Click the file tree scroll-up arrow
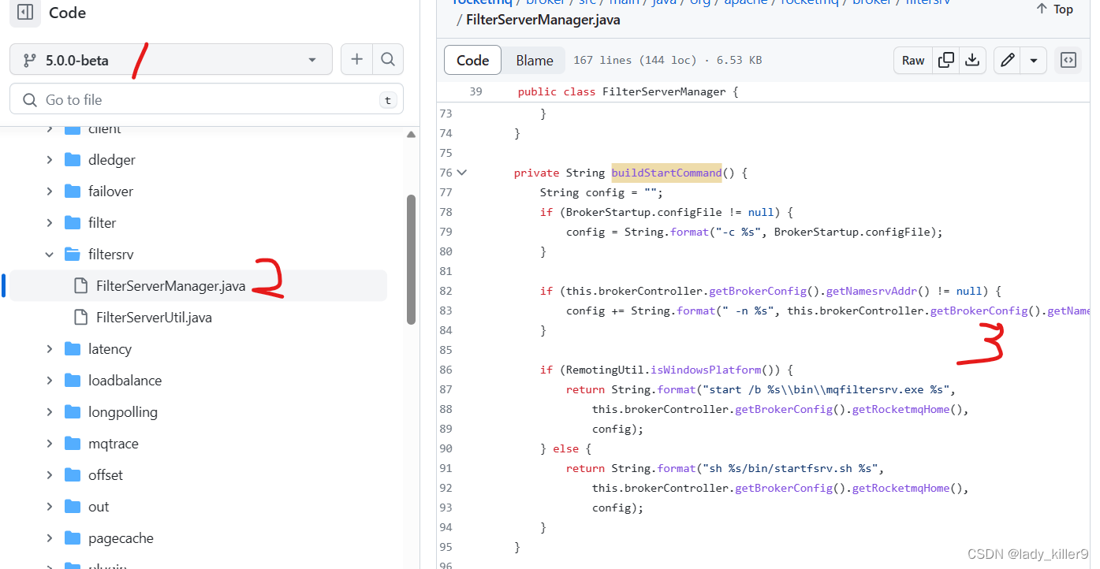Viewport: 1100px width, 569px height. coord(411,135)
